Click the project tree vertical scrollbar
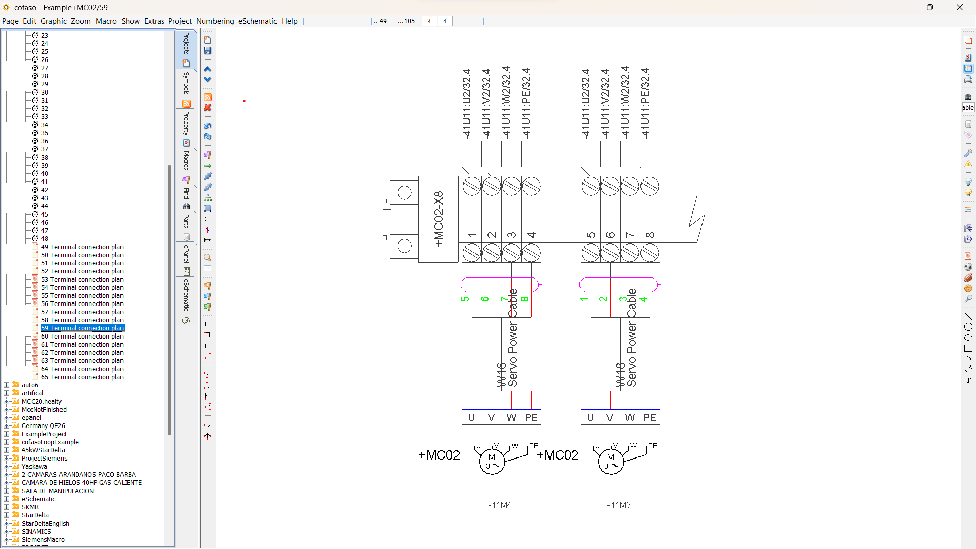The image size is (976, 549). 169,300
